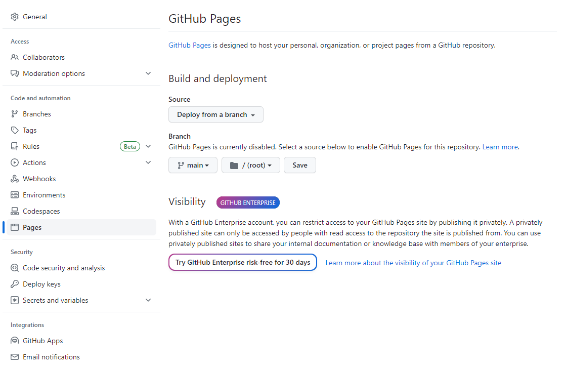Click the Access section label
This screenshot has width=566, height=368.
[x=20, y=41]
